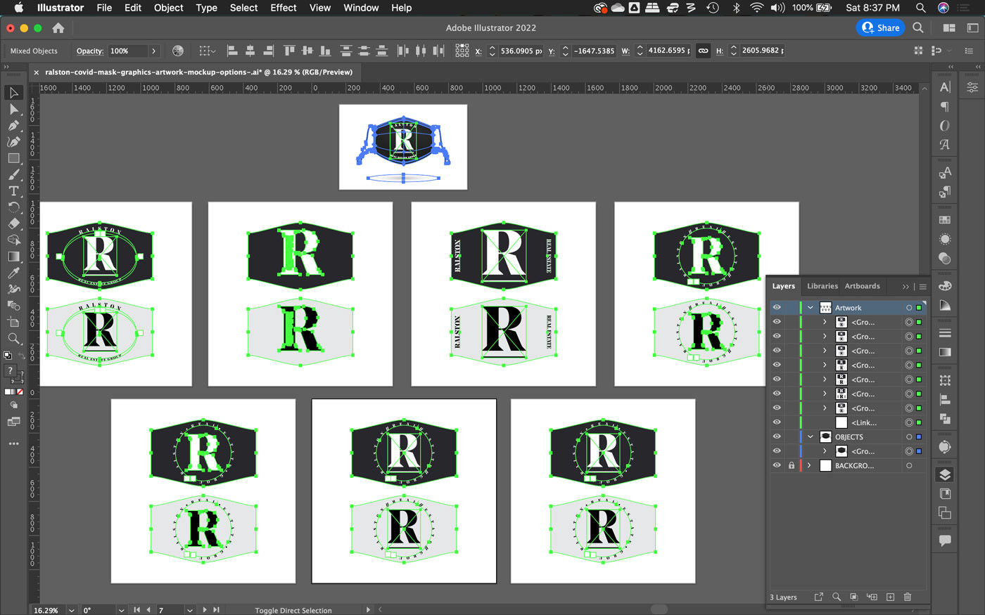Open the artboard number dropdown

tap(190, 610)
